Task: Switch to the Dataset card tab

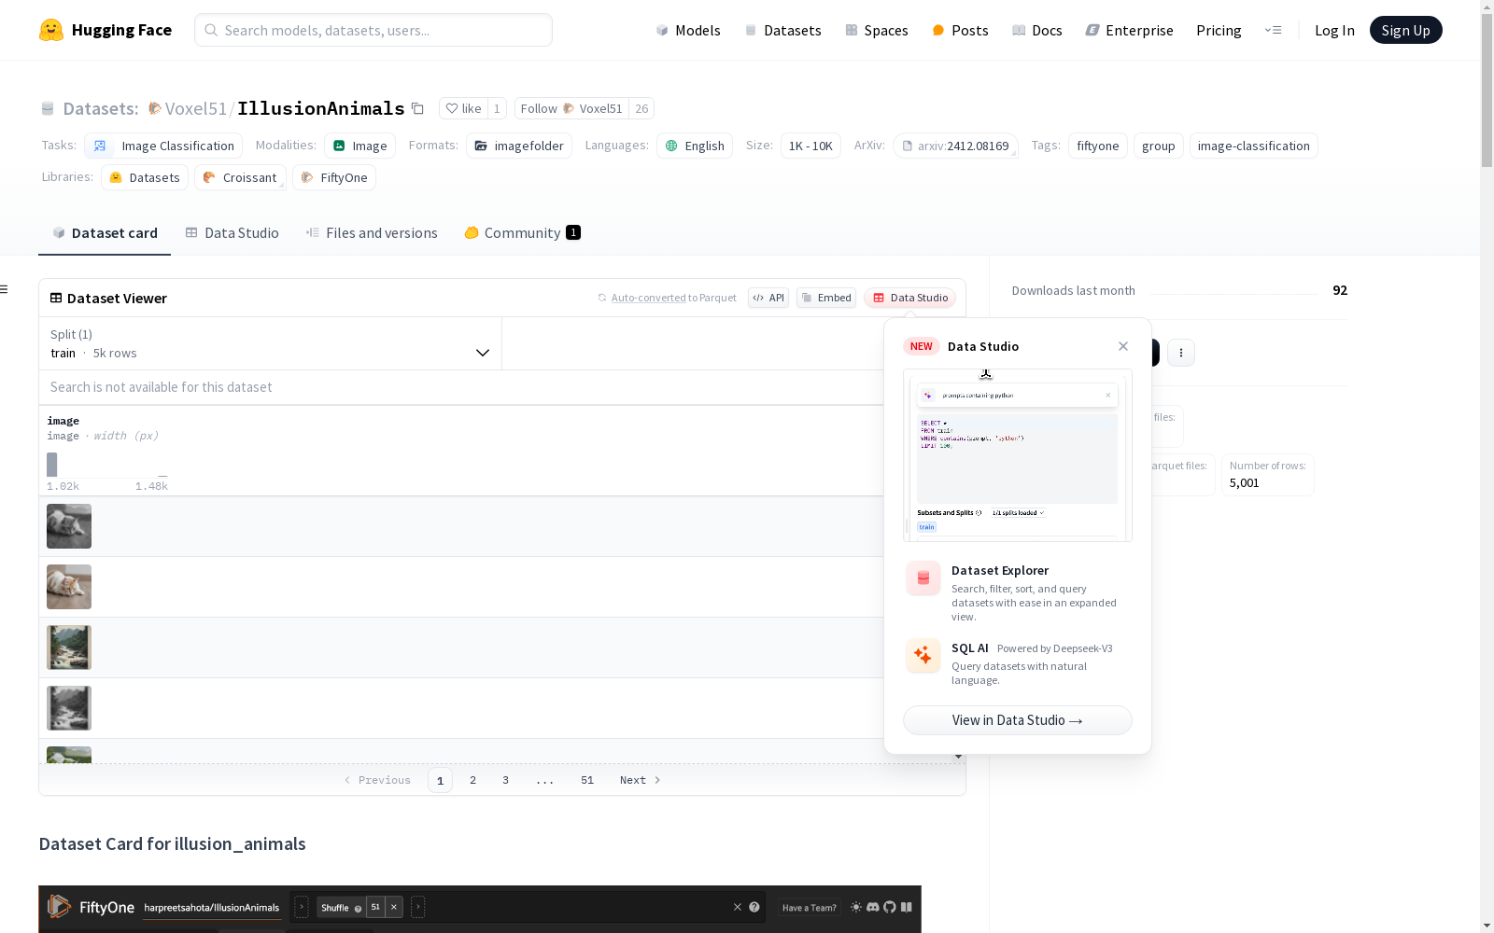Action: (x=105, y=233)
